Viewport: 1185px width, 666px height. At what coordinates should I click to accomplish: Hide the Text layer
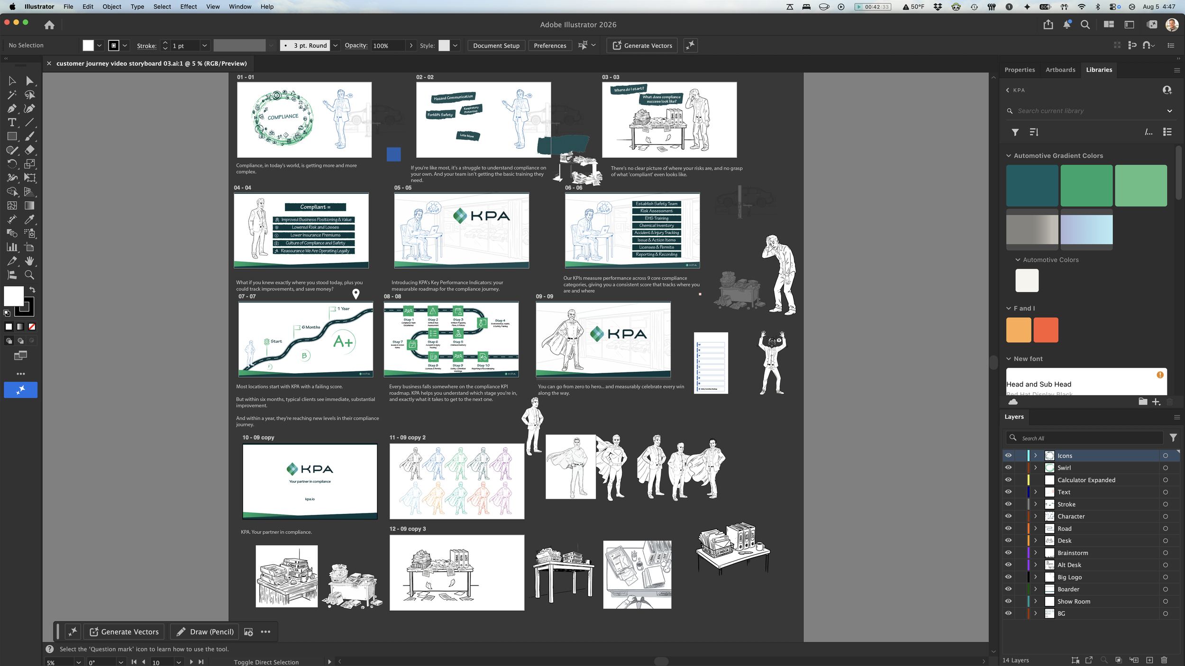pos(1008,492)
